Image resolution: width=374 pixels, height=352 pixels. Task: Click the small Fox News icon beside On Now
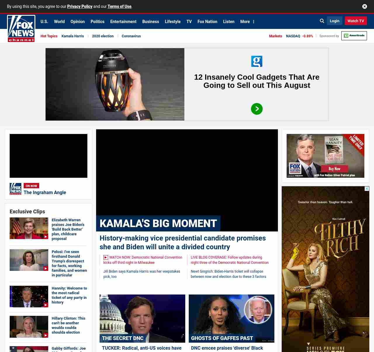click(x=15, y=189)
